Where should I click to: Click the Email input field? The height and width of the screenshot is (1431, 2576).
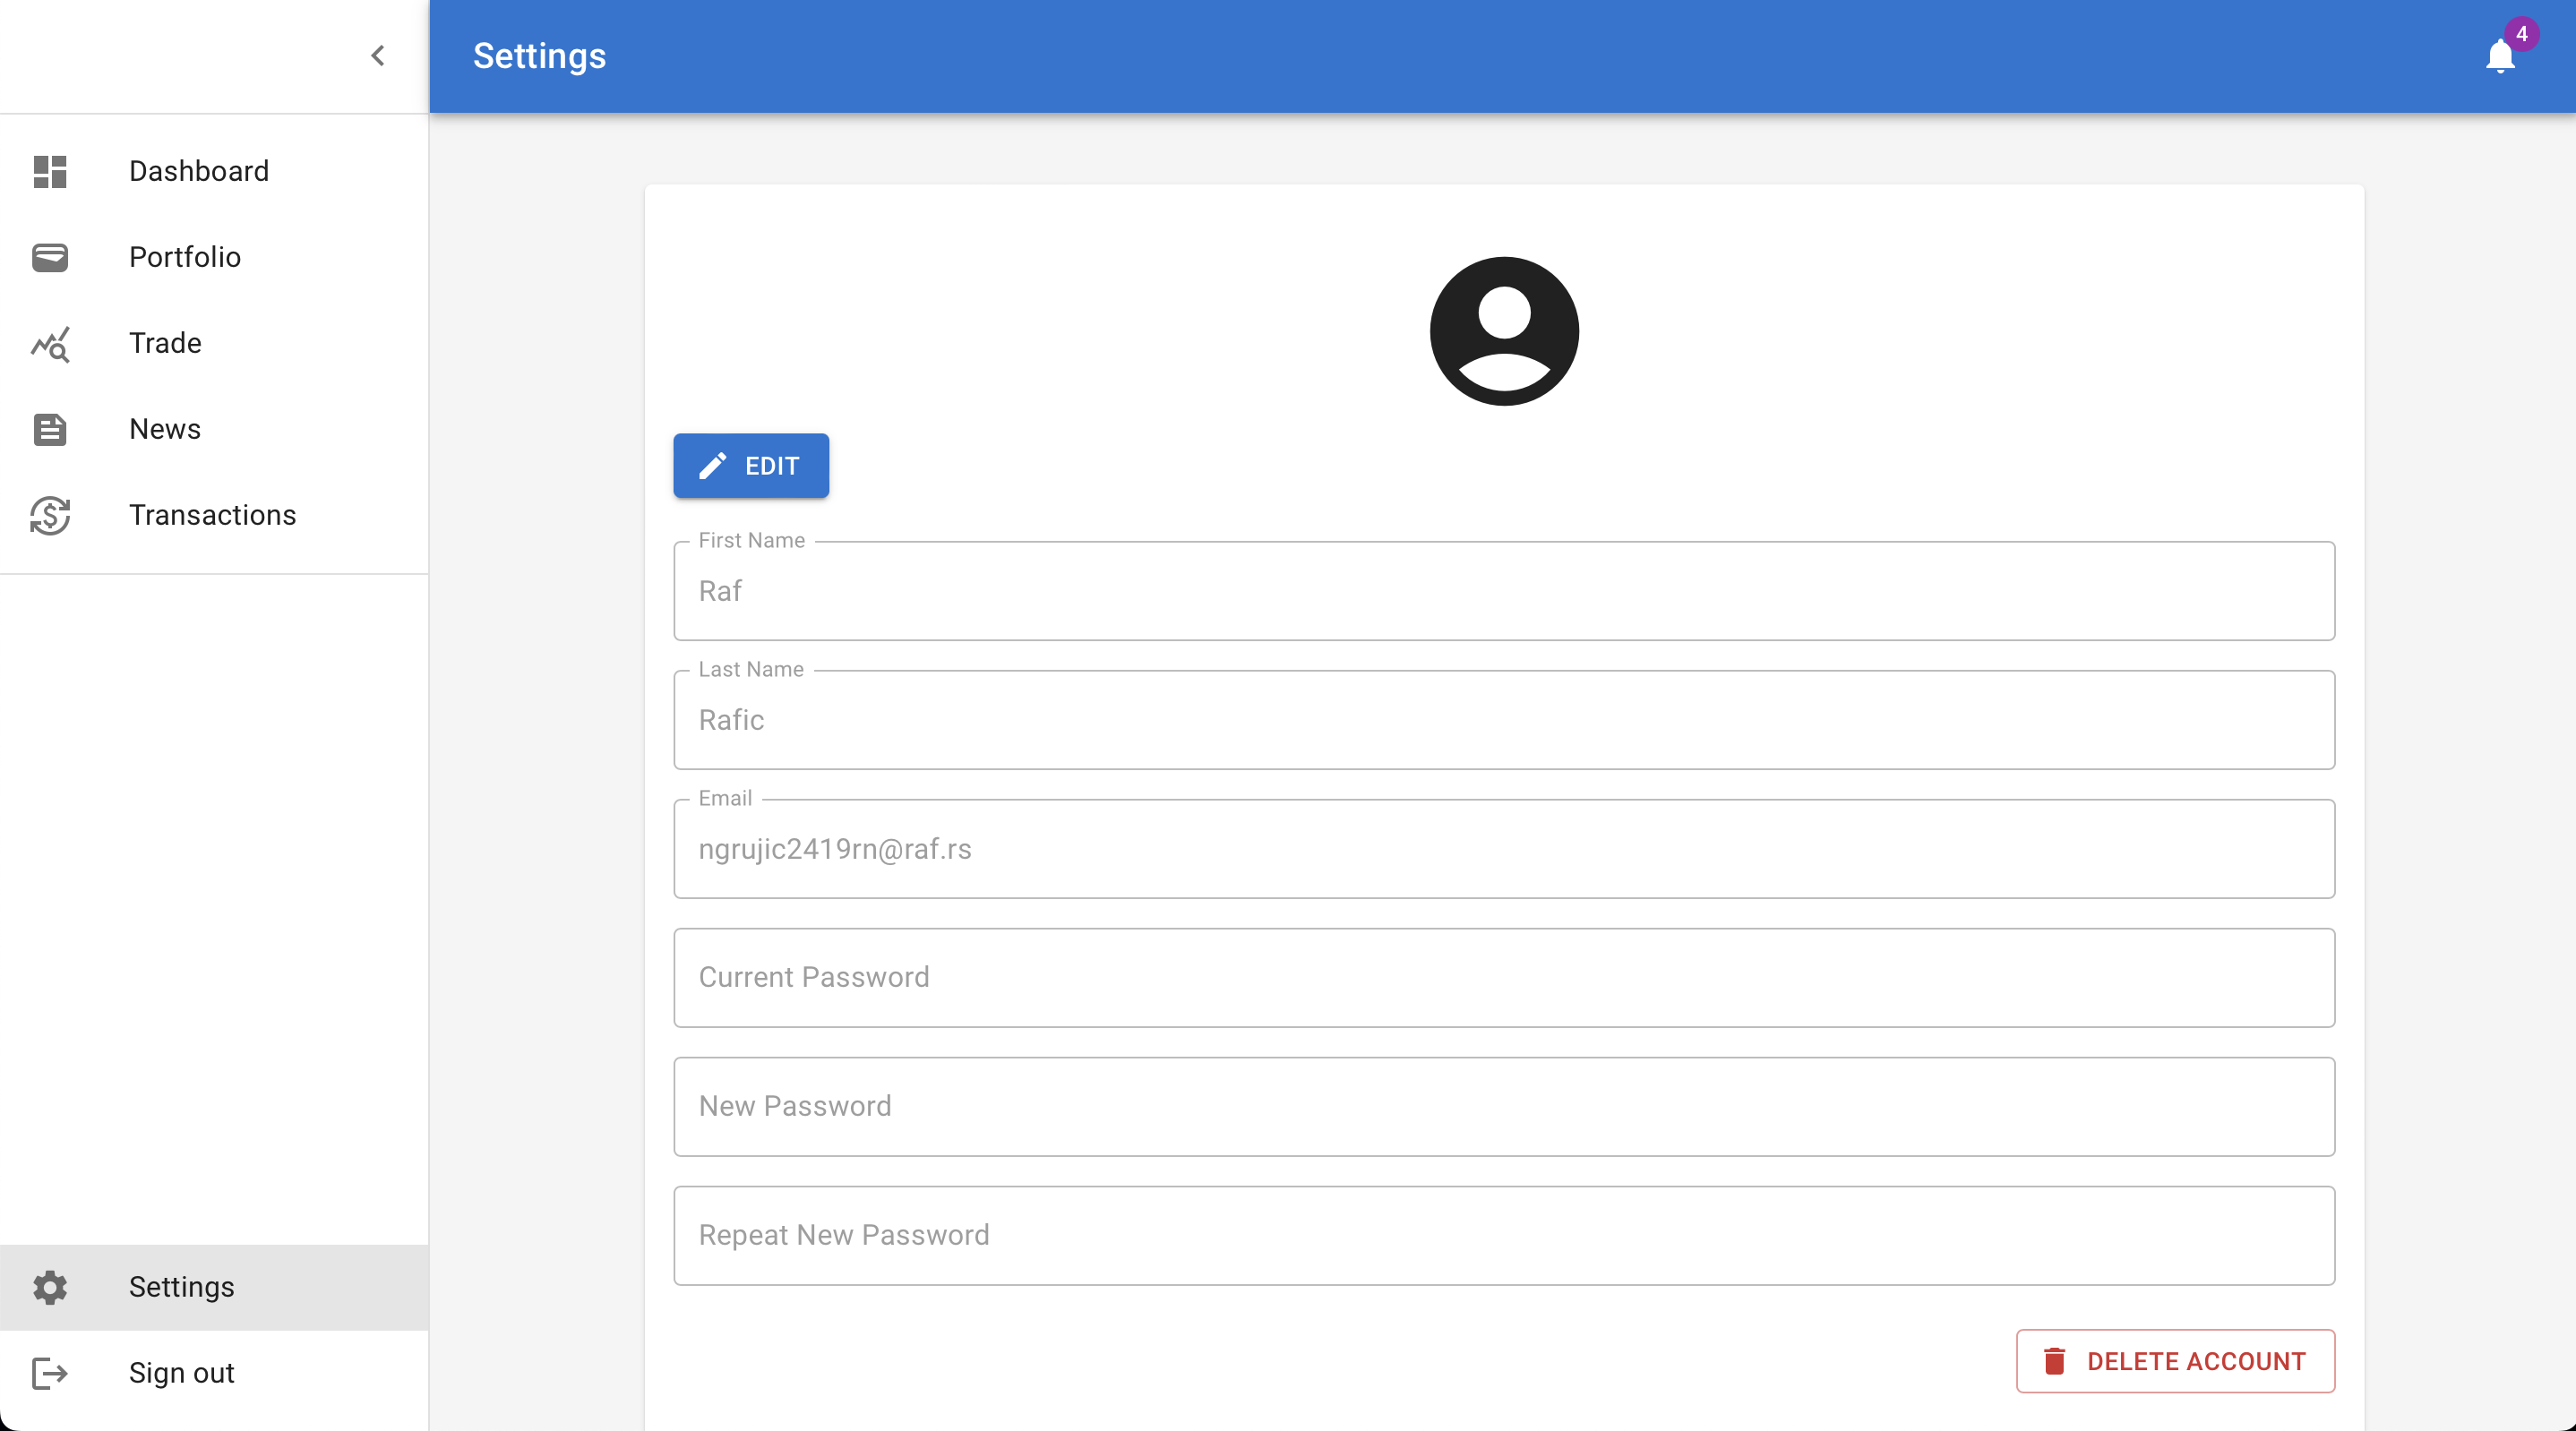pyautogui.click(x=1504, y=849)
